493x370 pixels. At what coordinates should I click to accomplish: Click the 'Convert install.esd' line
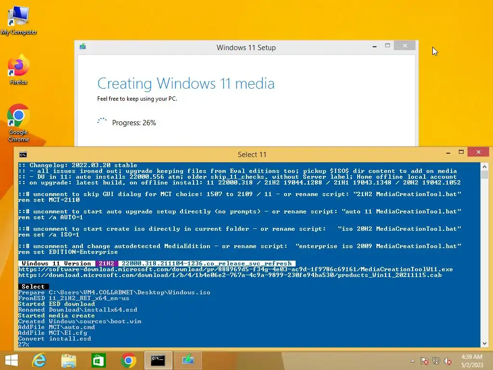pos(55,339)
